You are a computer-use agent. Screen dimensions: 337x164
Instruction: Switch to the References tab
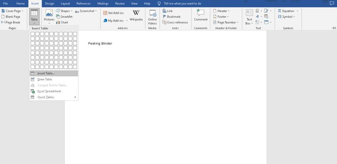pos(84,3)
